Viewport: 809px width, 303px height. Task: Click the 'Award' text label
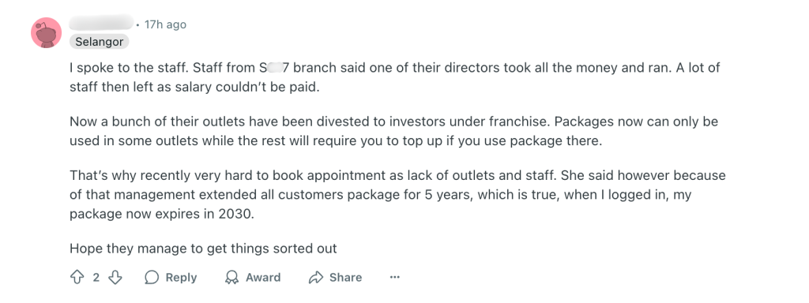pyautogui.click(x=263, y=278)
